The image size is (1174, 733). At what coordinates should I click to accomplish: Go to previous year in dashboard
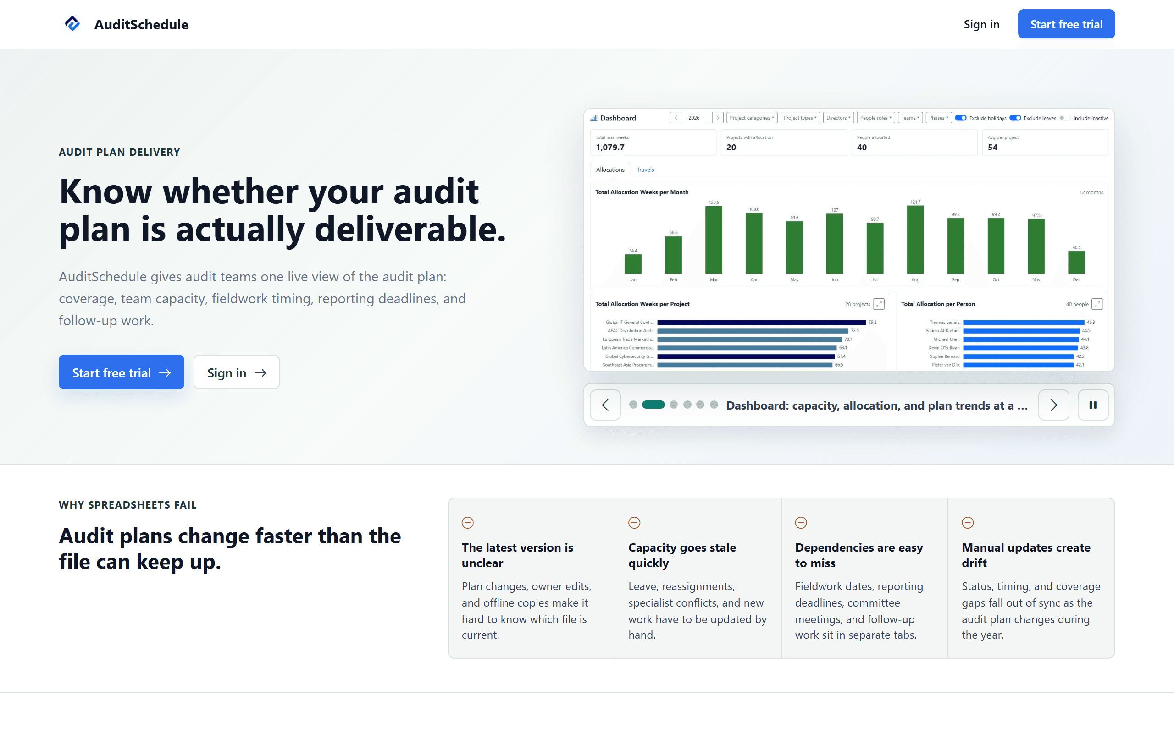click(676, 118)
